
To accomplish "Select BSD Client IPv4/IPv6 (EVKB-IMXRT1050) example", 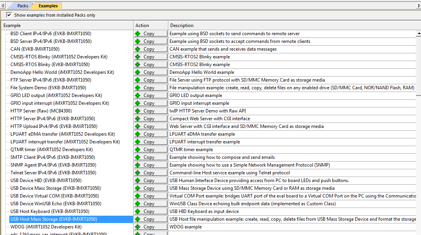I will click(x=51, y=34).
